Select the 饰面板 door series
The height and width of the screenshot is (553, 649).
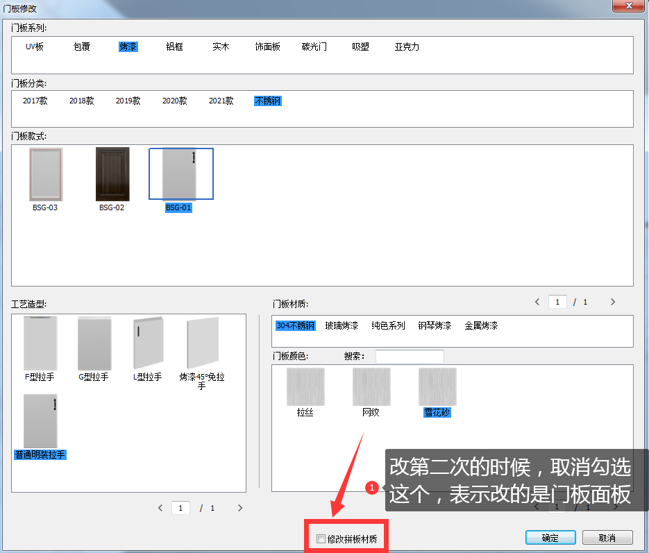tap(267, 46)
